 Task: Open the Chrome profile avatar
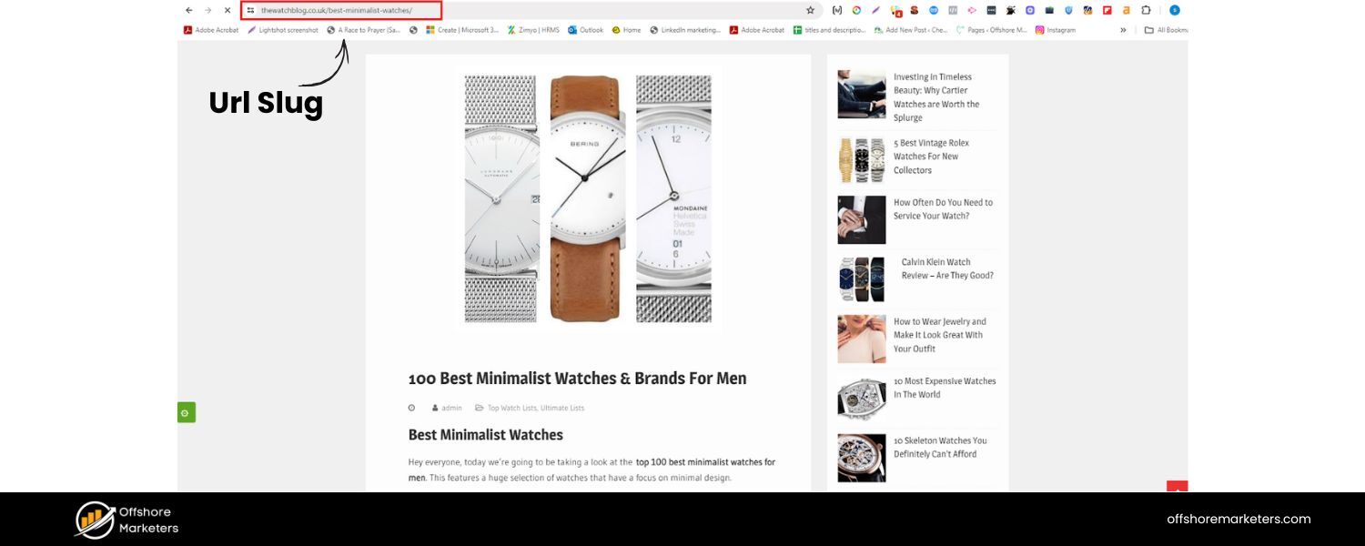click(1174, 10)
